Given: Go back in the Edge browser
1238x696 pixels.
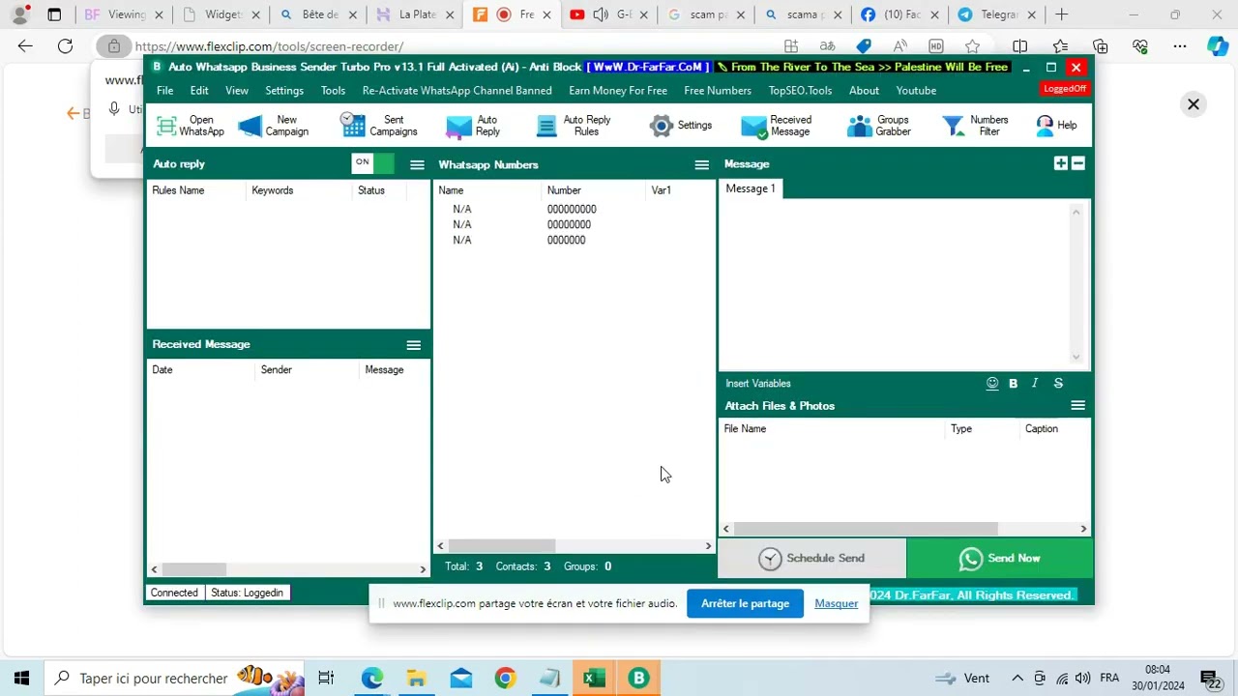Looking at the screenshot, I should [25, 46].
